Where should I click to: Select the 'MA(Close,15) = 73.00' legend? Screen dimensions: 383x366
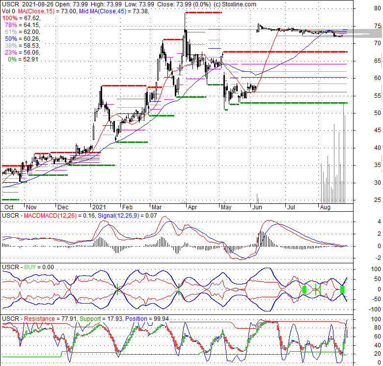pyautogui.click(x=47, y=11)
